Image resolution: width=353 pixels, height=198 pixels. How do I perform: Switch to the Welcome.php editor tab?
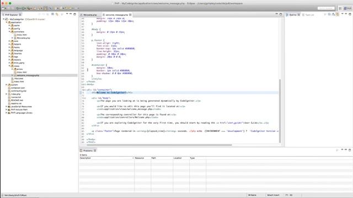pos(89,15)
